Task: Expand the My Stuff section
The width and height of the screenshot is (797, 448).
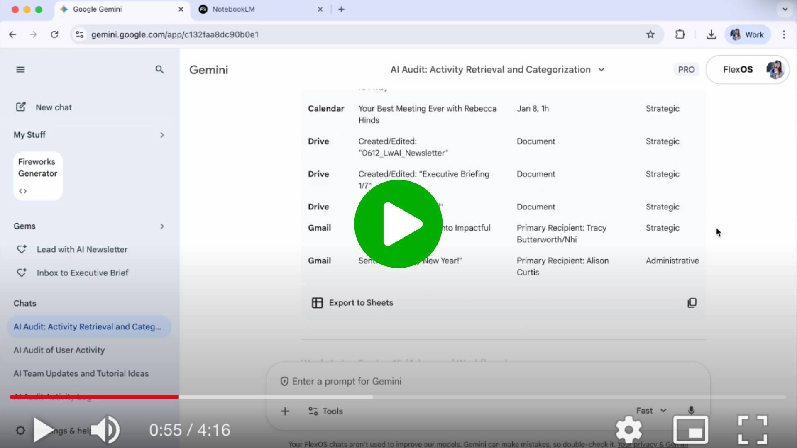Action: click(x=162, y=135)
